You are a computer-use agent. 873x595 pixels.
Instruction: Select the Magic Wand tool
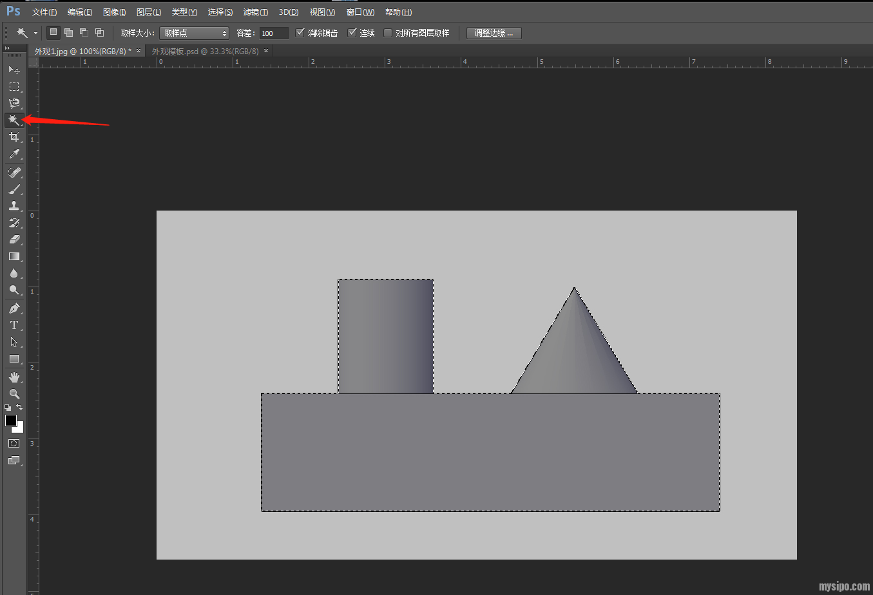pyautogui.click(x=14, y=120)
